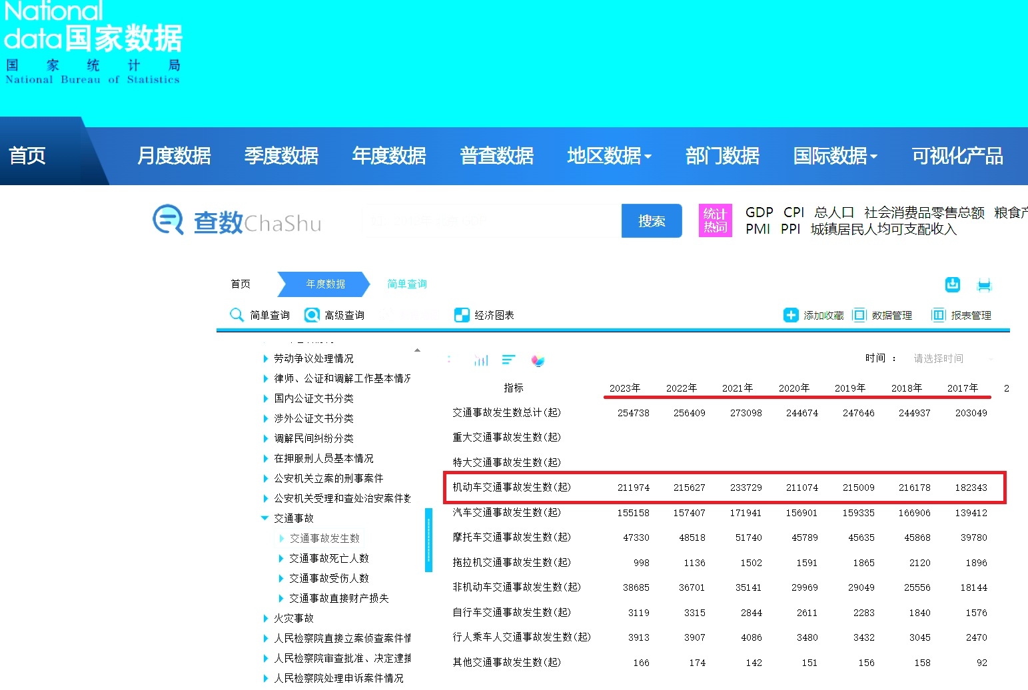Click the 简单查询 magnifier icon
The height and width of the screenshot is (690, 1028).
237,315
